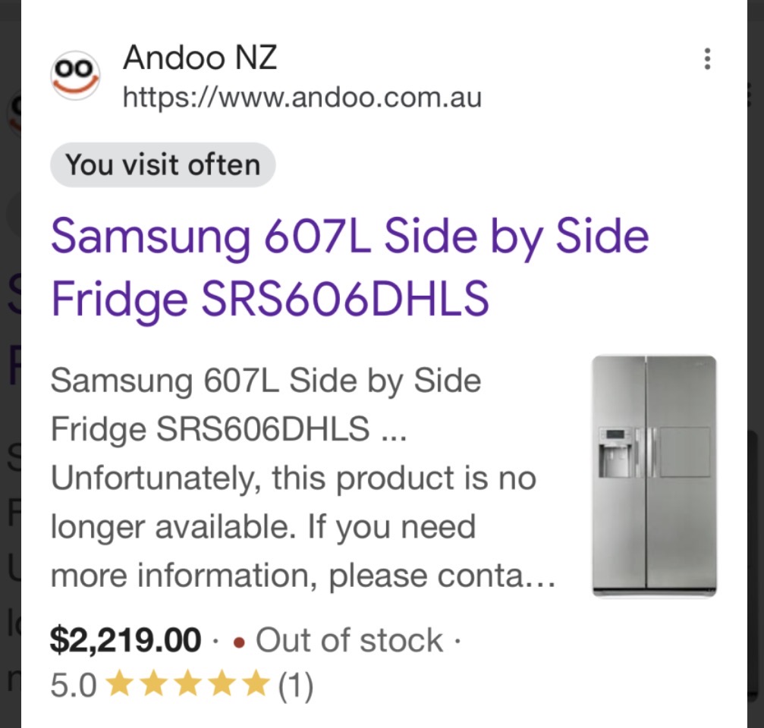The image size is (764, 728).
Task: Click the "Out of stock" label
Action: coord(349,641)
